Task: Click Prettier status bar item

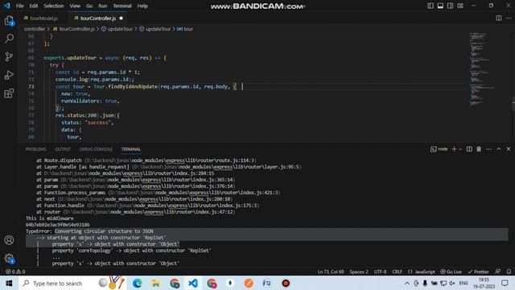Action: click(x=478, y=271)
